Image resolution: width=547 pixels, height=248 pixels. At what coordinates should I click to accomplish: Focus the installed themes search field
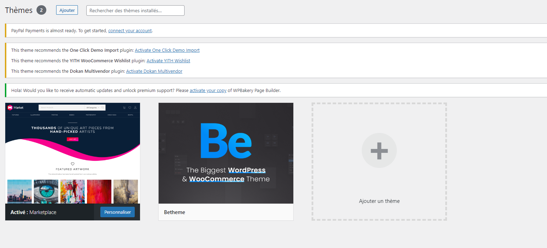click(135, 10)
